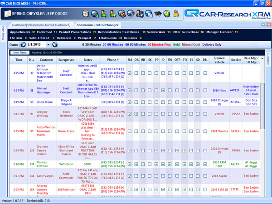Uncheck OB checkbox for Gregory Winslow
Viewport: 272px width, 204px height.
click(136, 114)
